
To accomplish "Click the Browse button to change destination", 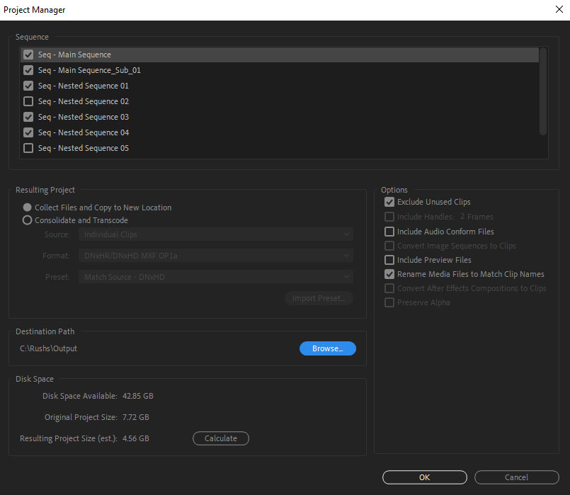I will 327,348.
